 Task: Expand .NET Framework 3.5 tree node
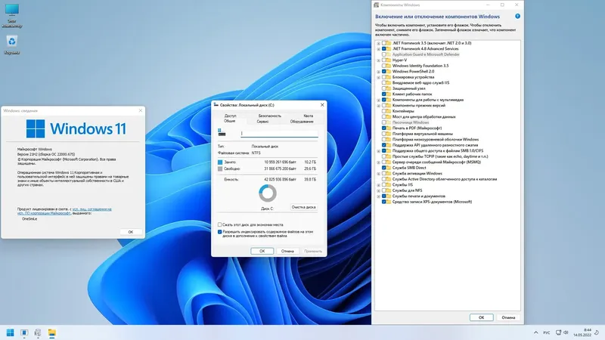(x=379, y=44)
